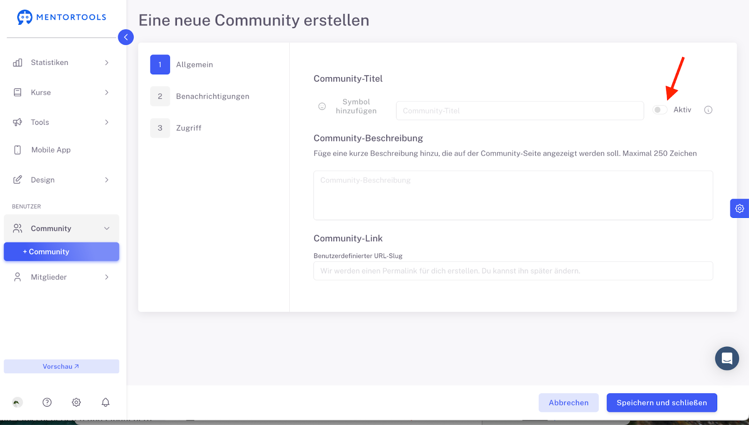Expand the Tools menu chevron
Viewport: 749px width, 425px height.
(x=107, y=122)
